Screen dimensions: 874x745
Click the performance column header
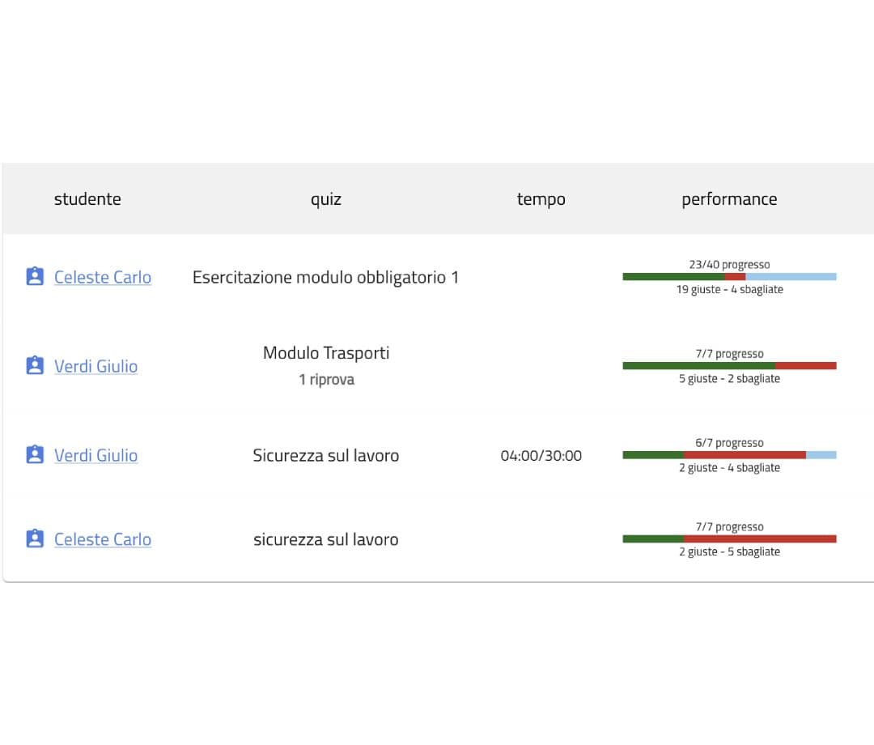728,199
